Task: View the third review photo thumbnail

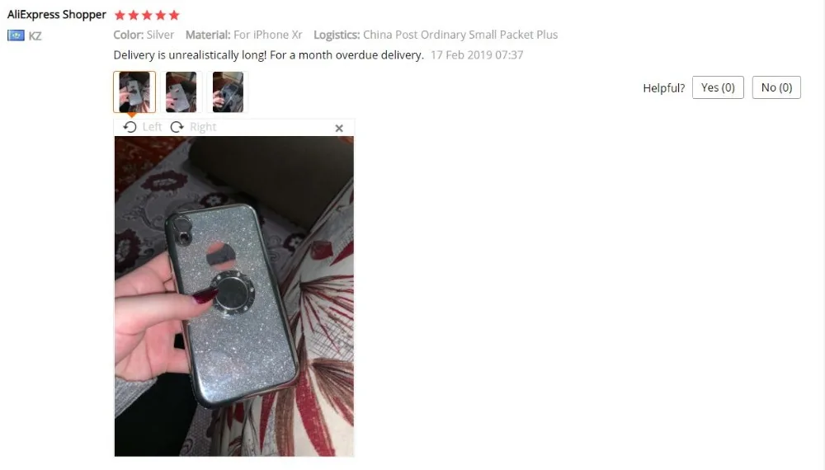Action: tap(228, 92)
